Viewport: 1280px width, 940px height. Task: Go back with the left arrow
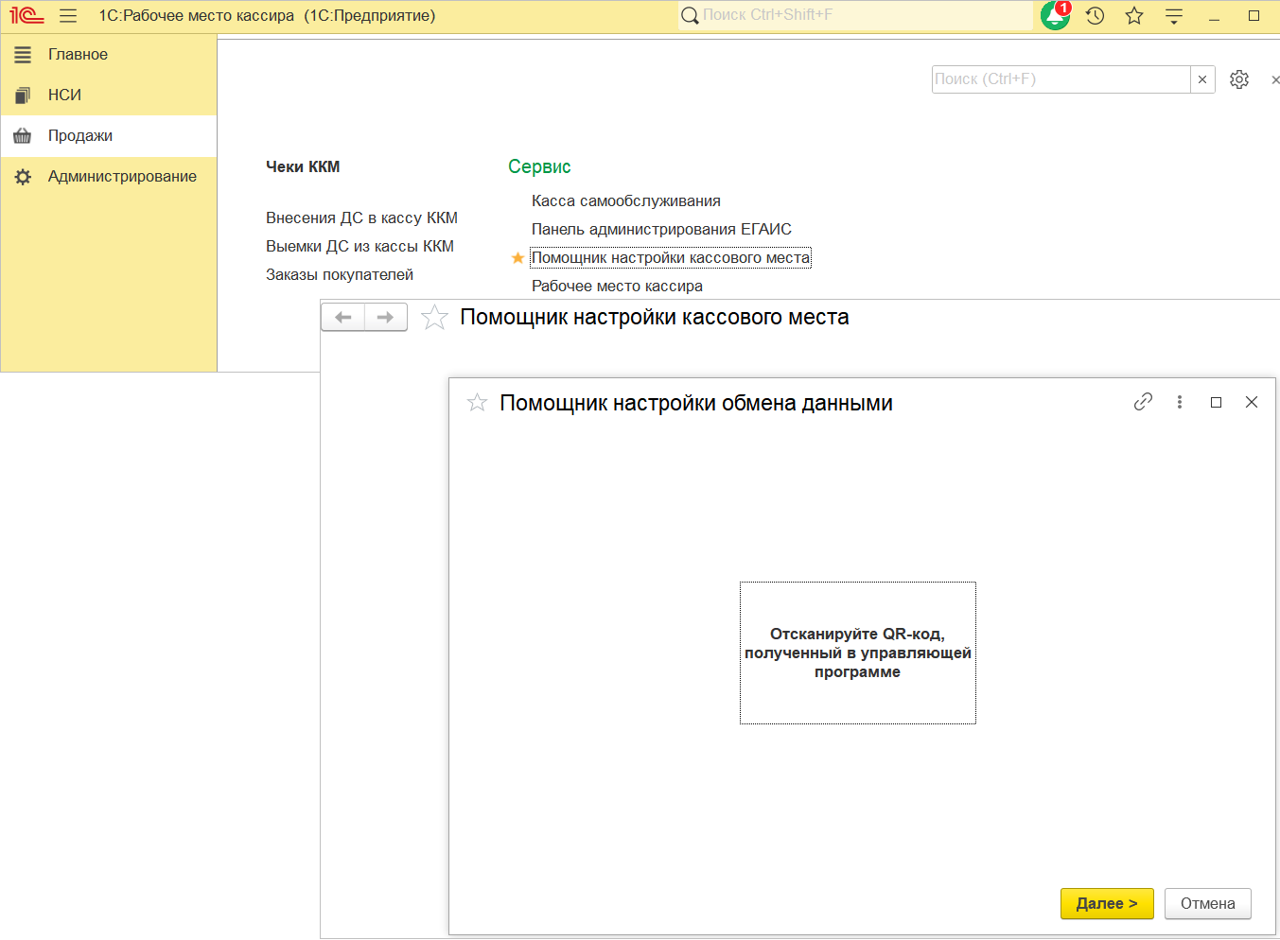[x=343, y=317]
